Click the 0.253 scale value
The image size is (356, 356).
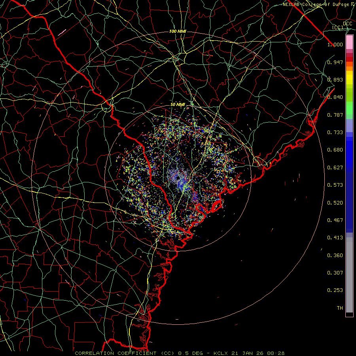(x=335, y=290)
